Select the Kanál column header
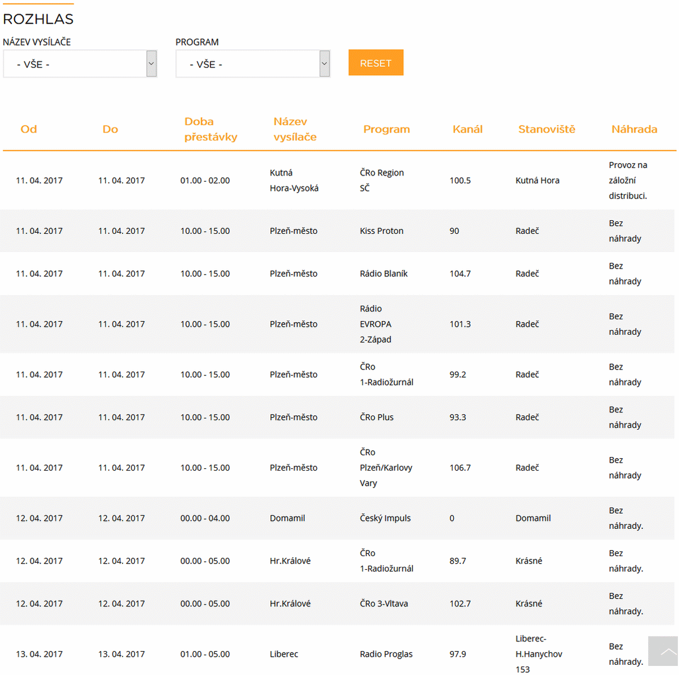679x675 pixels. [x=467, y=129]
